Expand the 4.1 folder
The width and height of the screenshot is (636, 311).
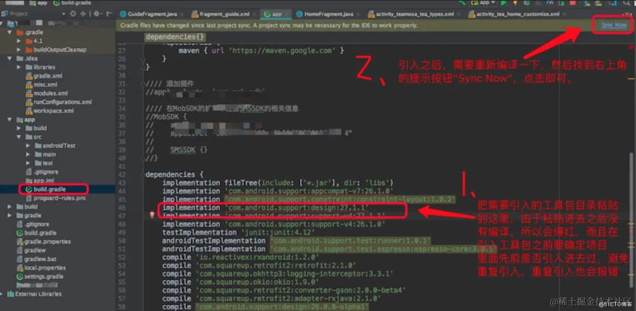19,41
